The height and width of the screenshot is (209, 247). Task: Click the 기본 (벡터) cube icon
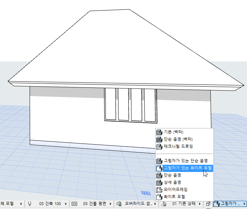[159, 132]
